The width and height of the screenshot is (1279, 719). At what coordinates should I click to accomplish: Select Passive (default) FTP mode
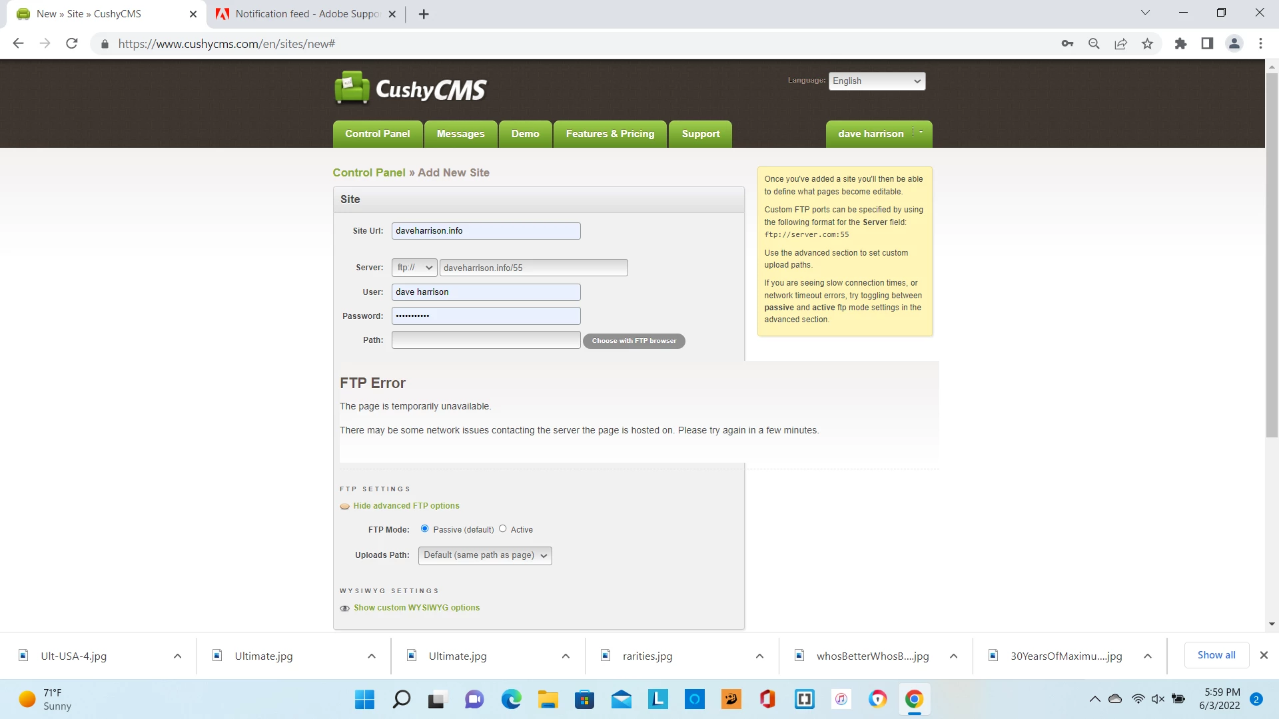pos(425,529)
